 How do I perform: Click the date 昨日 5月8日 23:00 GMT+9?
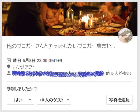[38, 60]
